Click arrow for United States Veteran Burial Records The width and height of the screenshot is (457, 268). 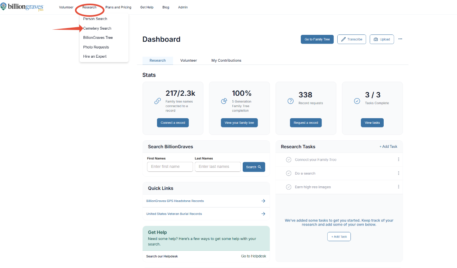click(263, 214)
